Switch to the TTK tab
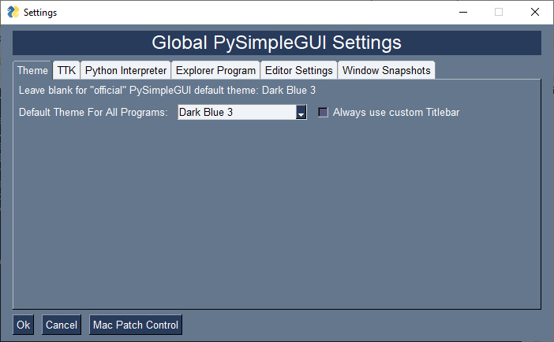Image resolution: width=554 pixels, height=342 pixels. click(x=66, y=70)
